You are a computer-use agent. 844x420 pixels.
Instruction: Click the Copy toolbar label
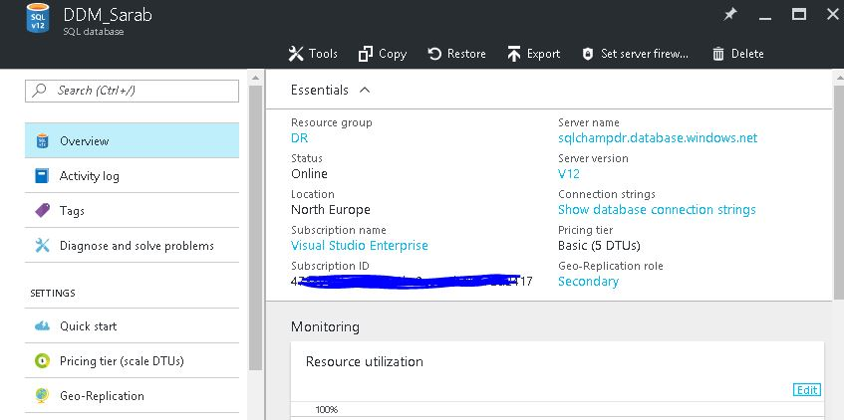coord(393,54)
